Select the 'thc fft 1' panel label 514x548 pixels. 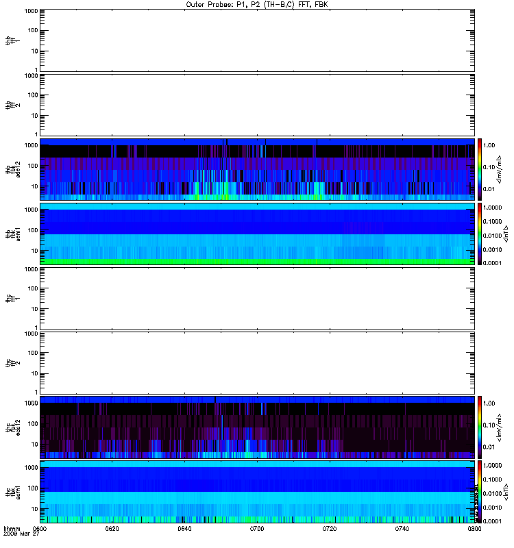pos(12,299)
